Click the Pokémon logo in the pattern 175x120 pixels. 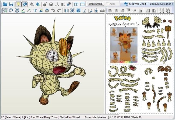[x=122, y=18]
